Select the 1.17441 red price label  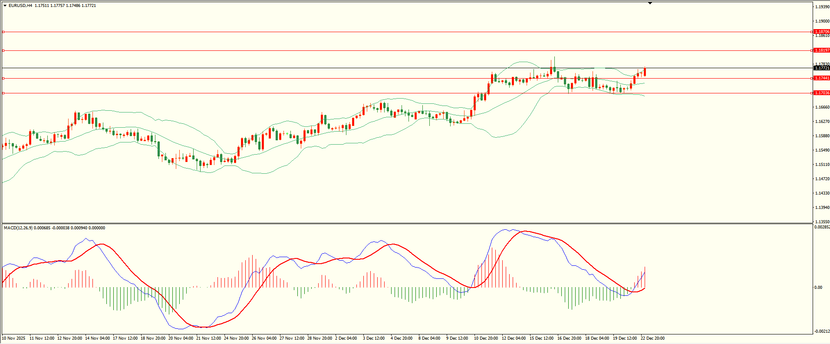[x=822, y=78]
